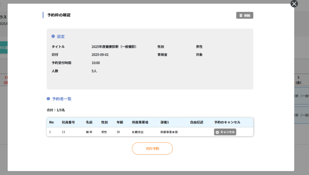Image resolution: width=309 pixels, height=175 pixels.
Task: Click the 自由記述 column header
Action: pos(196,122)
